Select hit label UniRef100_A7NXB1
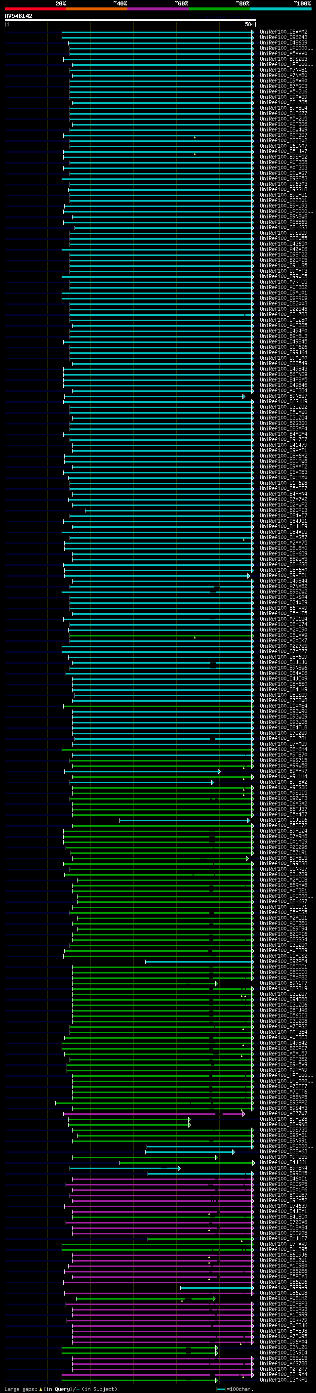Viewport: 316px width, 1393px height. click(283, 70)
